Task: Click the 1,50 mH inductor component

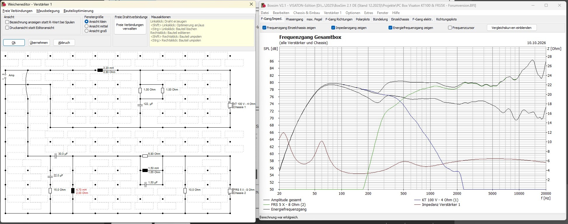Action: point(145,170)
